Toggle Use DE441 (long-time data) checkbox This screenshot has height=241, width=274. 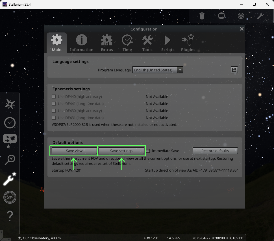[x=54, y=104]
